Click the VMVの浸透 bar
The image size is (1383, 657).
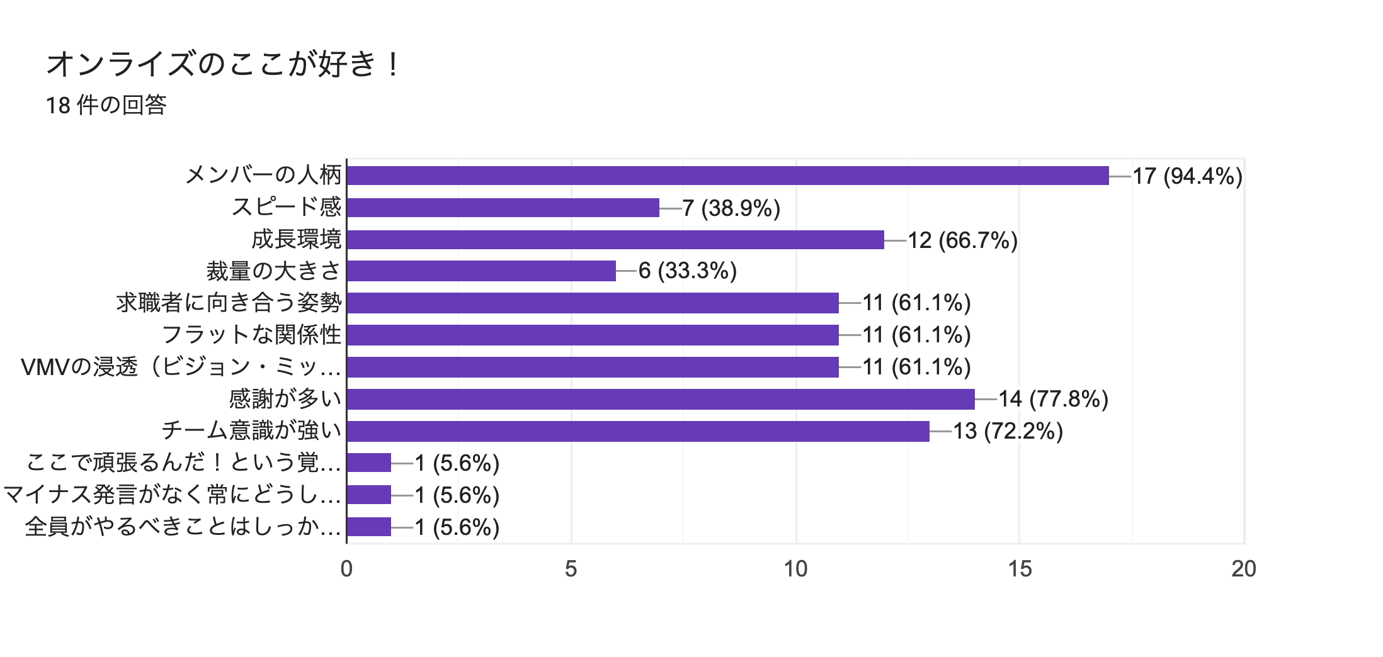tap(593, 367)
